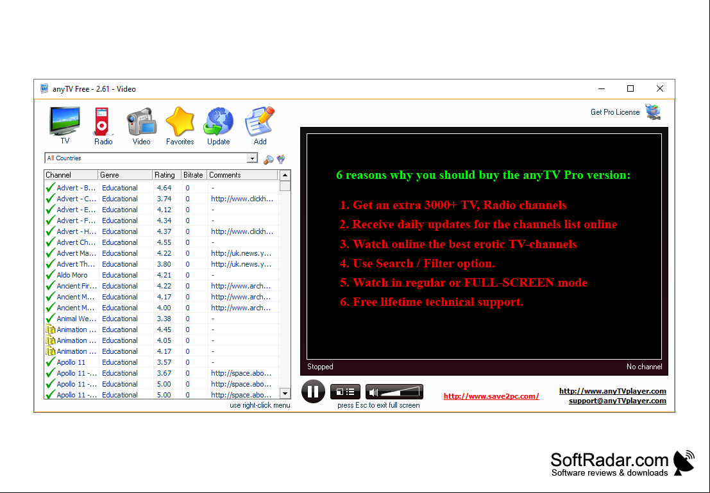The width and height of the screenshot is (710, 493).
Task: Sort by the Channel column header
Action: pos(71,175)
